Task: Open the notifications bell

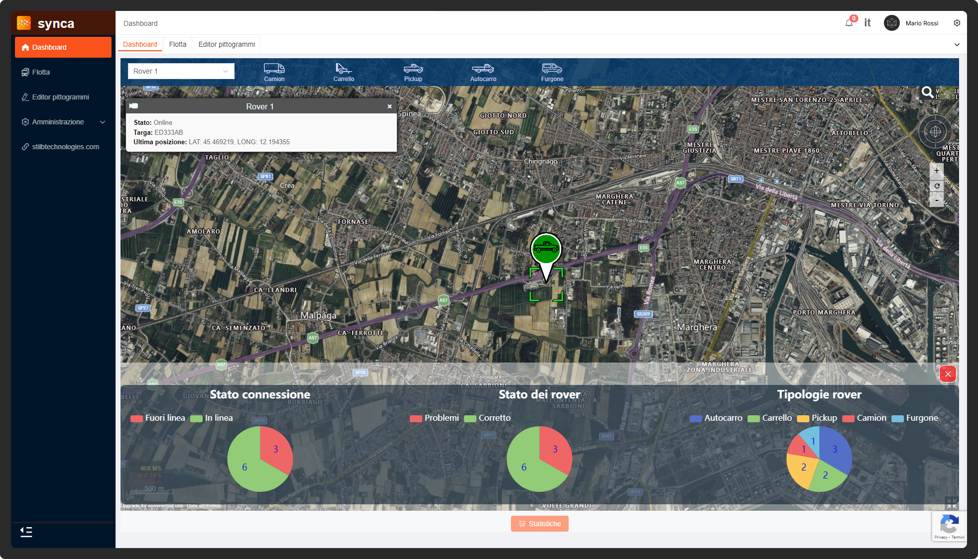Action: point(849,23)
